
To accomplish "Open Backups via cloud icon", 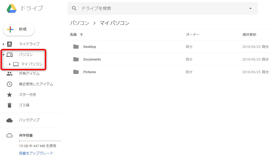I will click(x=9, y=120).
